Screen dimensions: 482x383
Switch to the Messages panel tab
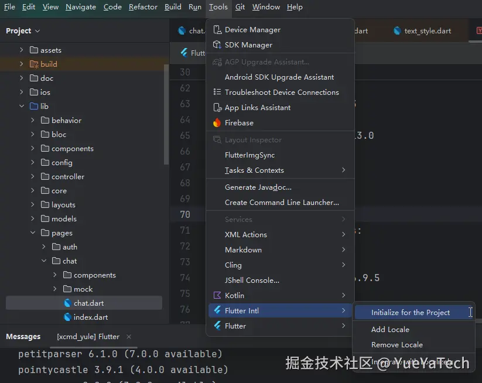coord(23,337)
